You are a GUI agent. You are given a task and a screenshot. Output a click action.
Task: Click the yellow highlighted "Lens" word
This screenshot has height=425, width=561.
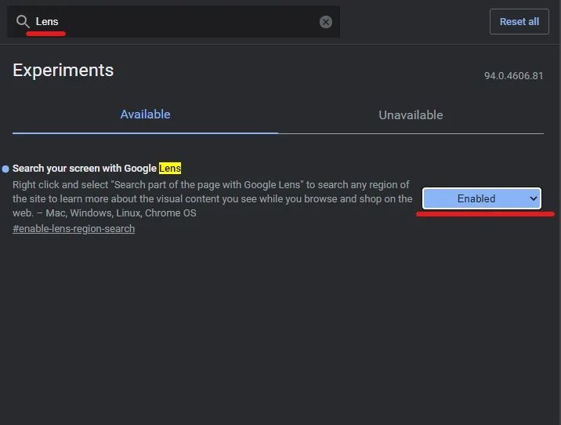(x=170, y=168)
